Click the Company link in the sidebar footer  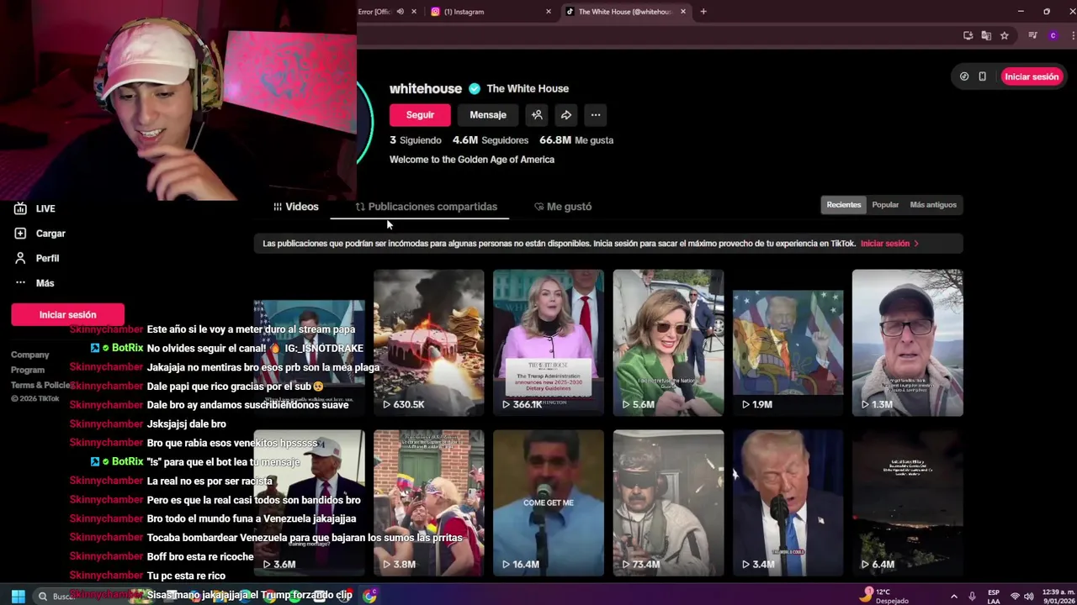[x=30, y=355]
